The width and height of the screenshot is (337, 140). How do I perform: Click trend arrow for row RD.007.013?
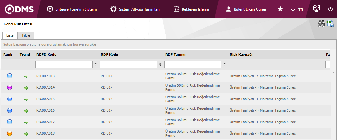(x=26, y=76)
